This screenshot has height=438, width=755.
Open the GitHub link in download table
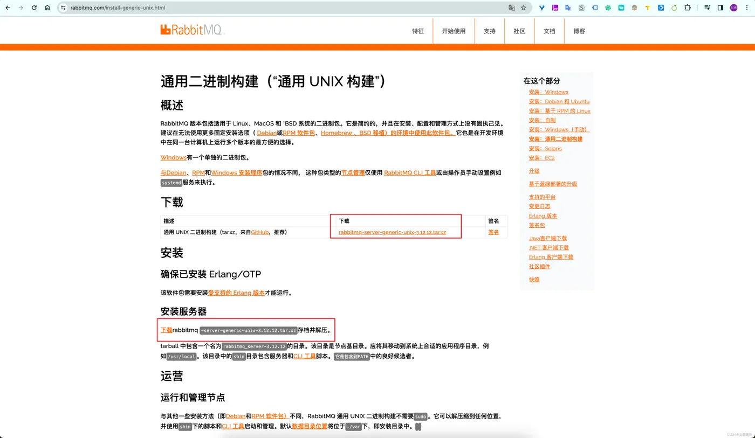click(260, 232)
